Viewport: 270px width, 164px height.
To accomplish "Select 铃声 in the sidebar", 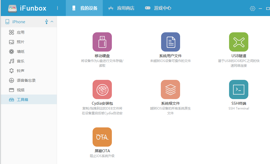I will tap(29, 71).
